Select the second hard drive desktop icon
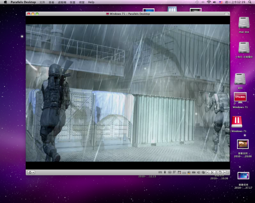The width and height of the screenshot is (255, 203). [x=244, y=47]
